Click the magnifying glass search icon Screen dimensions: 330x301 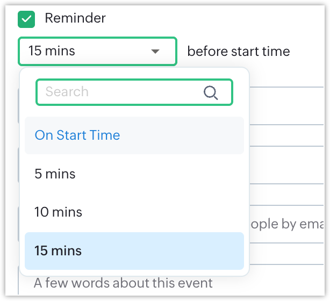click(x=211, y=92)
